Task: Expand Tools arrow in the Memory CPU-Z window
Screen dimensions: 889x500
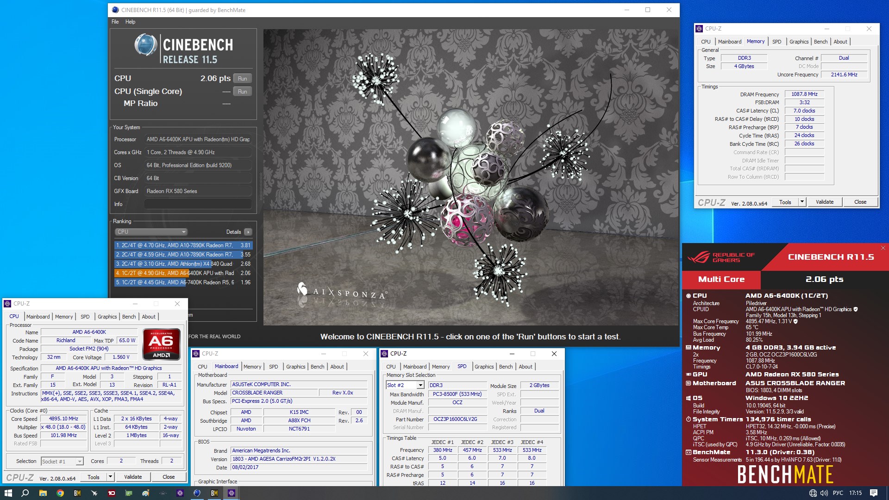Action: 802,202
